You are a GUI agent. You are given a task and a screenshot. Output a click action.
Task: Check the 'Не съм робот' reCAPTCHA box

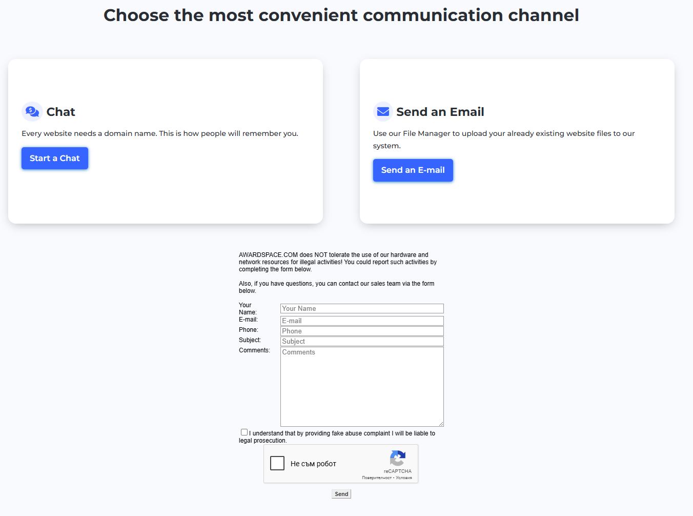(277, 463)
